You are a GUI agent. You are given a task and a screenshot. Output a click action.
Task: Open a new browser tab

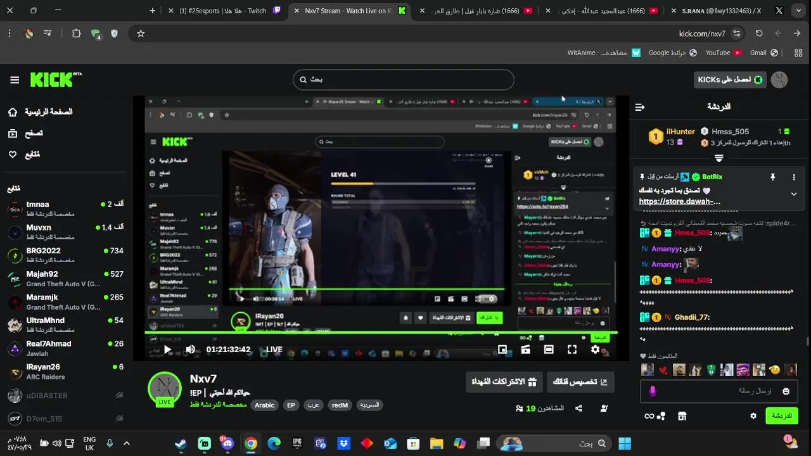(x=152, y=11)
